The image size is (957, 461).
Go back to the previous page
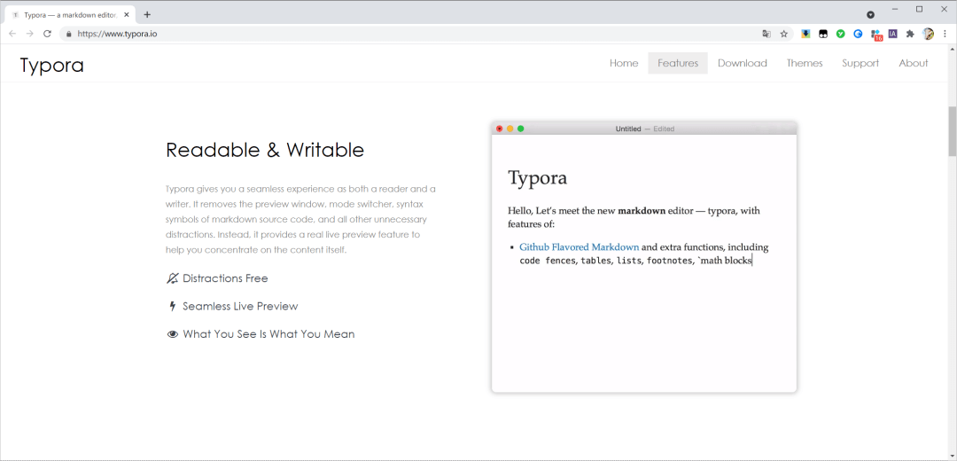[x=12, y=34]
